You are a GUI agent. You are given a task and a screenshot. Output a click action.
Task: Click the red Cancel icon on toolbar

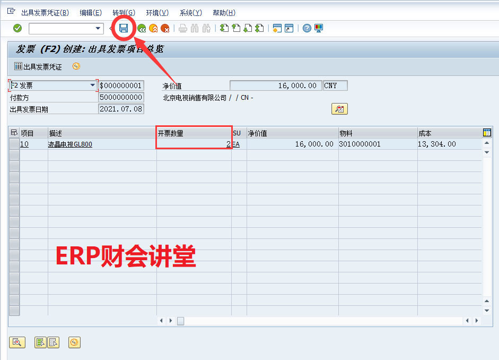tap(165, 28)
